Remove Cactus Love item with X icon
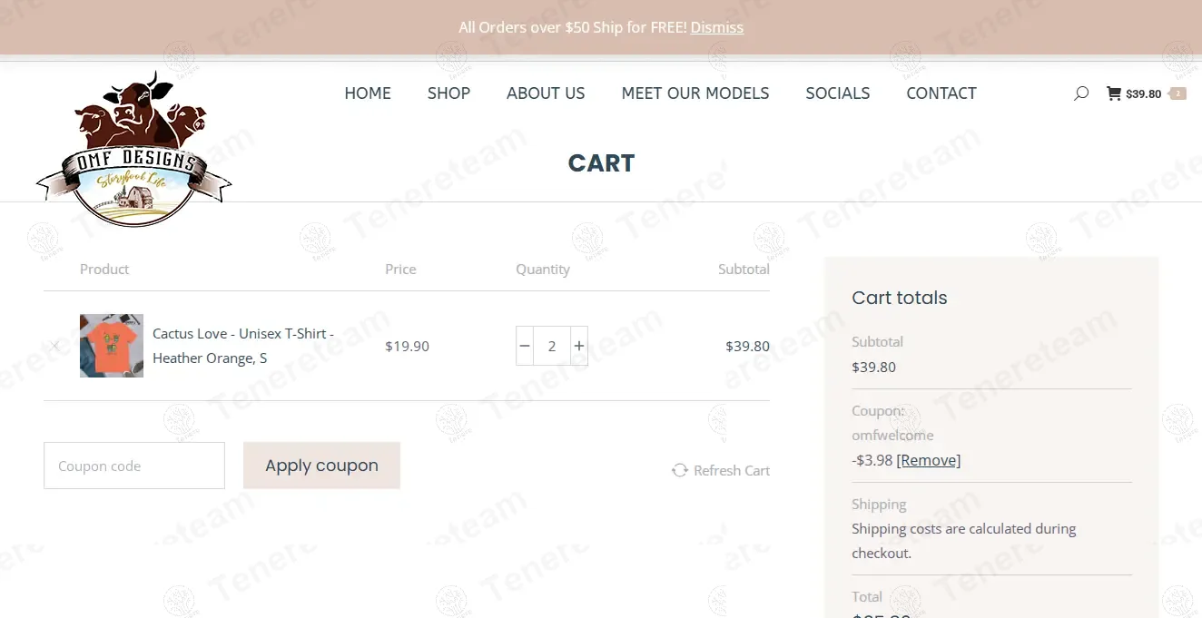Viewport: 1202px width, 618px height. (x=55, y=346)
